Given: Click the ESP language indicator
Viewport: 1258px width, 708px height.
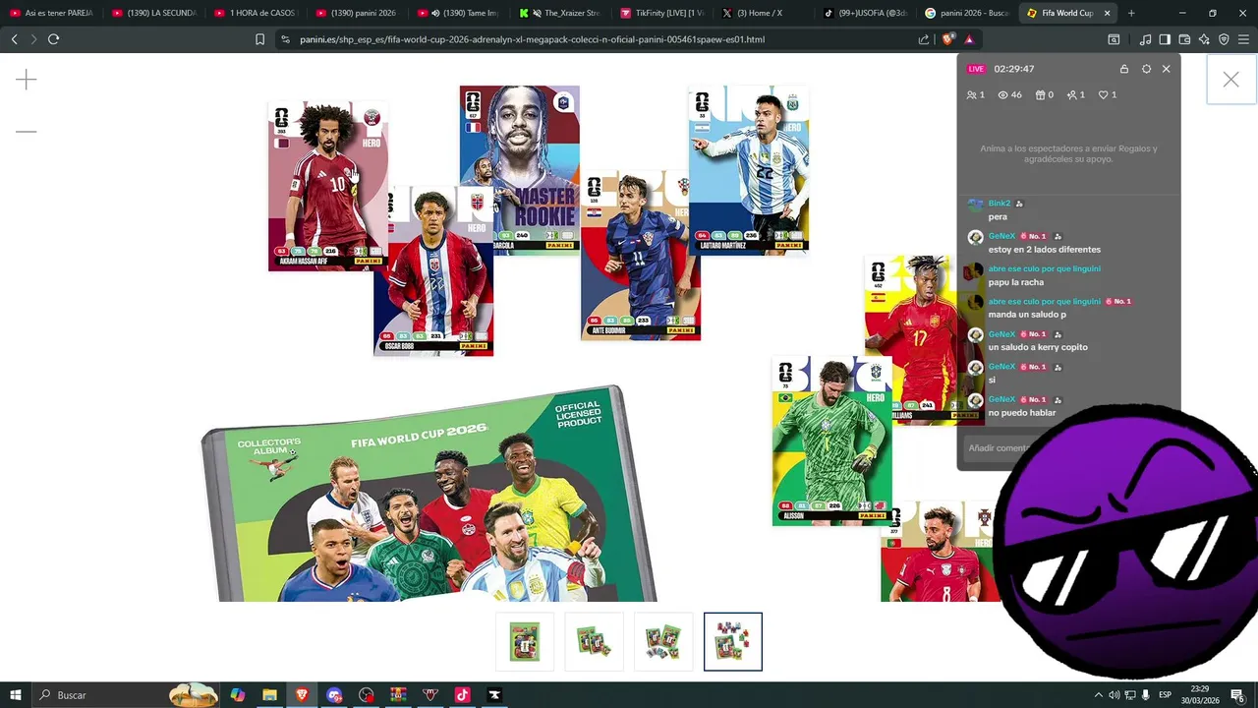Looking at the screenshot, I should (x=1165, y=695).
